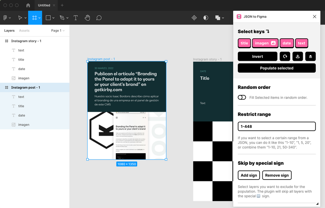Toggle the imagen key chip

pos(265,43)
